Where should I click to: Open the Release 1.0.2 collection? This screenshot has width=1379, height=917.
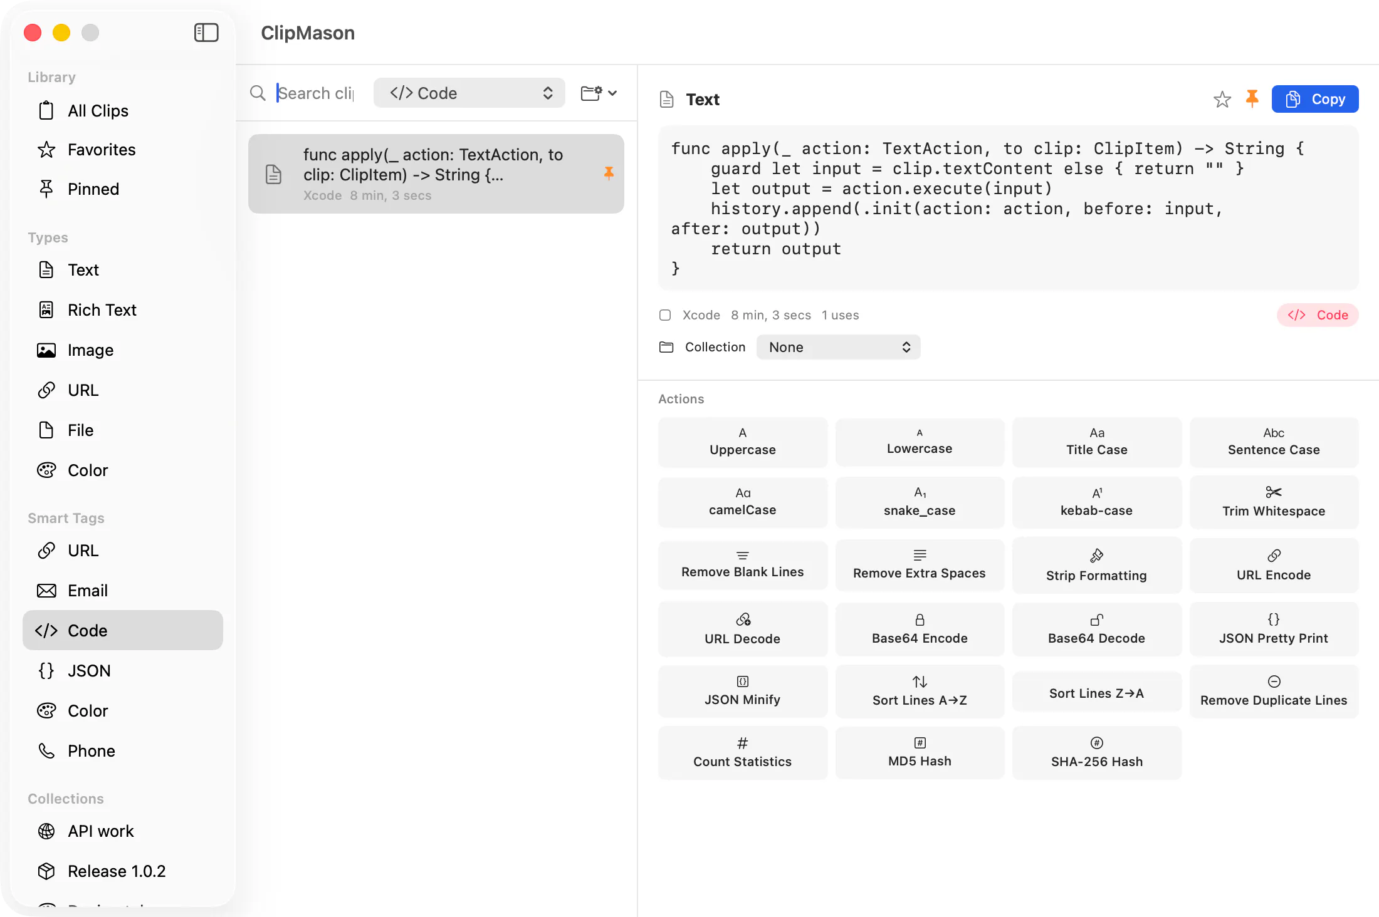pos(123,871)
